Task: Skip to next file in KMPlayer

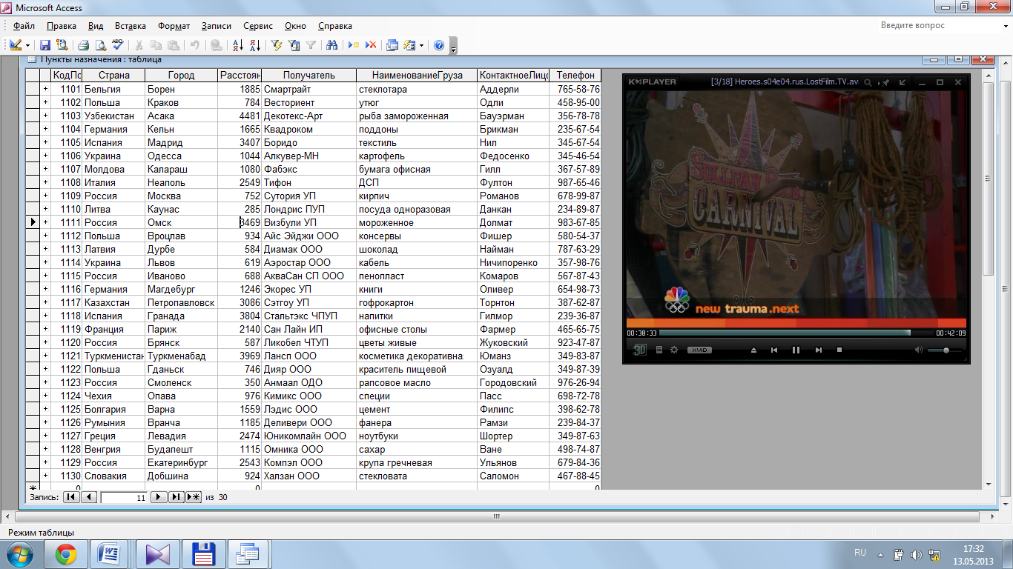Action: (818, 350)
